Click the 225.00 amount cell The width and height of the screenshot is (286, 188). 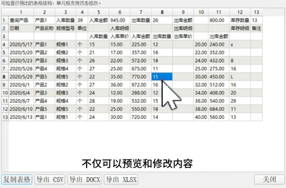[141, 45]
